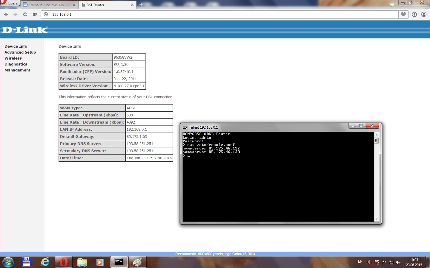Minimize the Telnet window
The width and height of the screenshot is (430, 268).
[x=353, y=126]
